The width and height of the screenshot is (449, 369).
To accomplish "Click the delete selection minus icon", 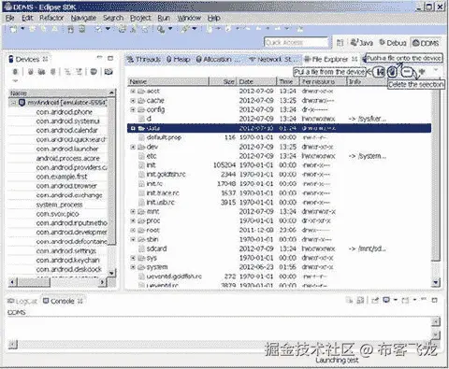I will tap(406, 72).
